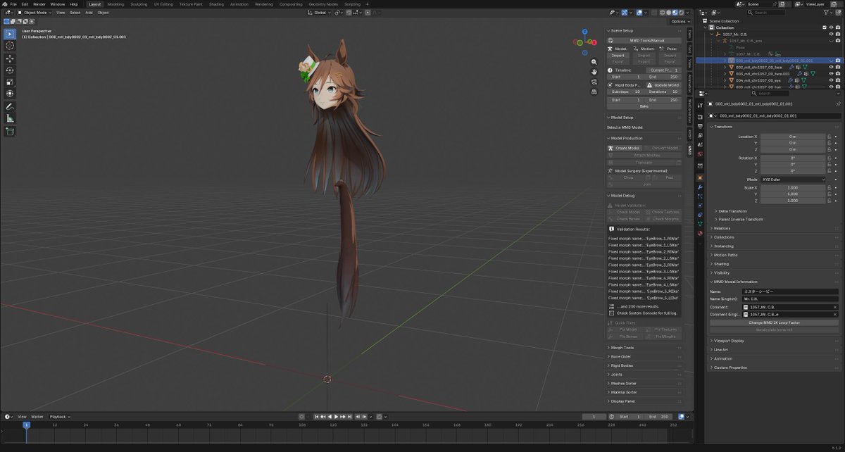
Task: Disable render for Collection camera icon
Action: (x=838, y=27)
